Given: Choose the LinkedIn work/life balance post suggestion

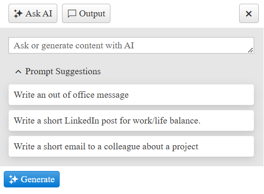Looking at the screenshot, I should 131,121.
